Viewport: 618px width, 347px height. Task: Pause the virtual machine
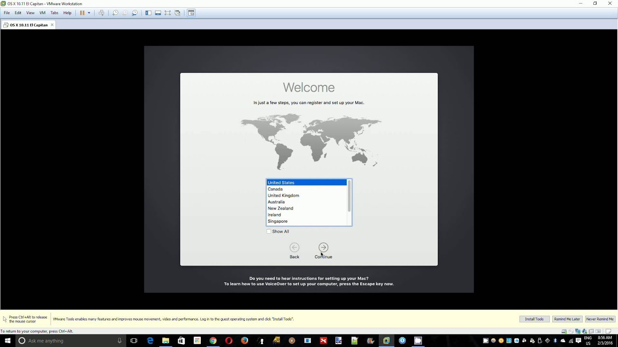(x=82, y=13)
